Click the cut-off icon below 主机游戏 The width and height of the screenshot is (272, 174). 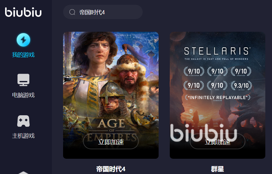24,173
